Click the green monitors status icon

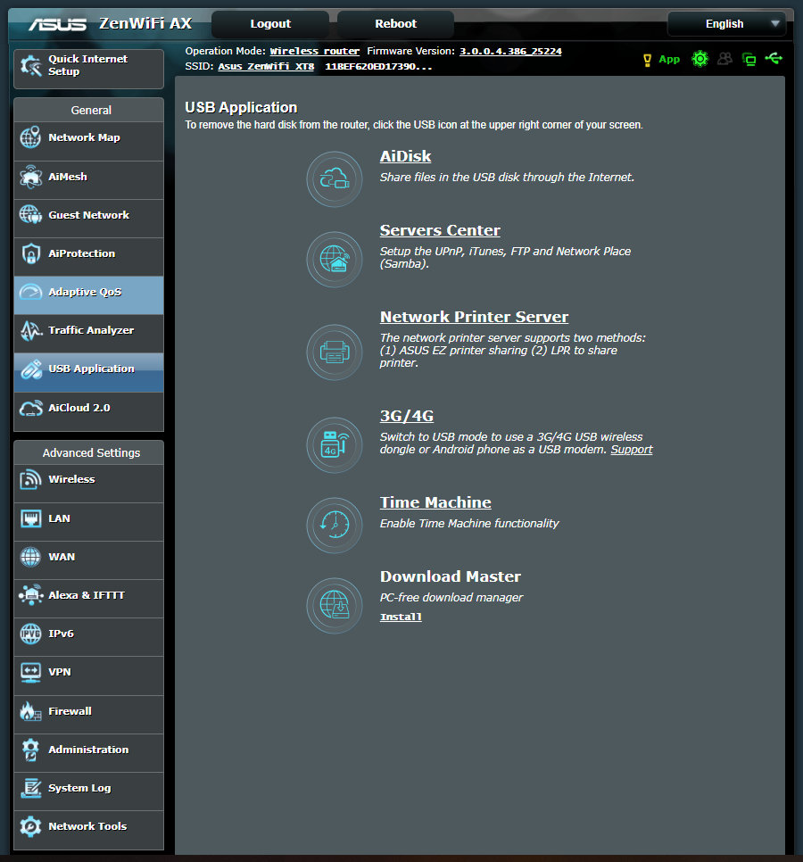(749, 59)
